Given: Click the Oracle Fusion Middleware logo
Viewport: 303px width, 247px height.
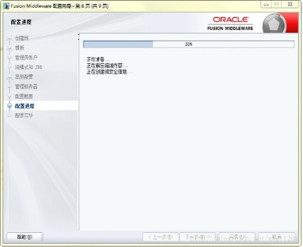Looking at the screenshot, I should (x=230, y=23).
